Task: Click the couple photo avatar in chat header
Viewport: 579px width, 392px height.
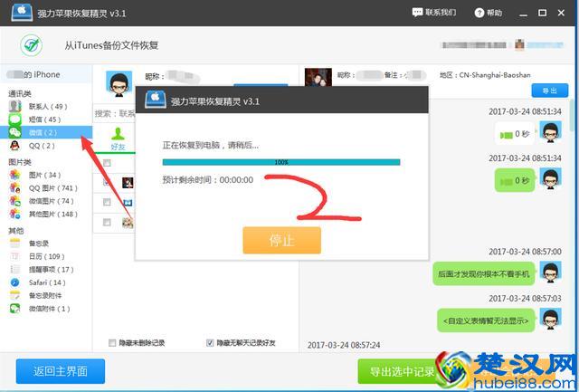Action: (318, 77)
